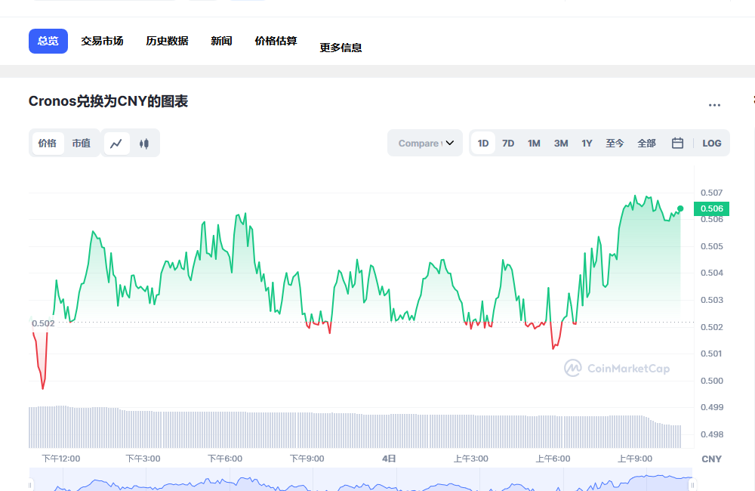Screen dimensions: 755x491
Task: Grab the left handle of range navigator
Action: (30, 485)
